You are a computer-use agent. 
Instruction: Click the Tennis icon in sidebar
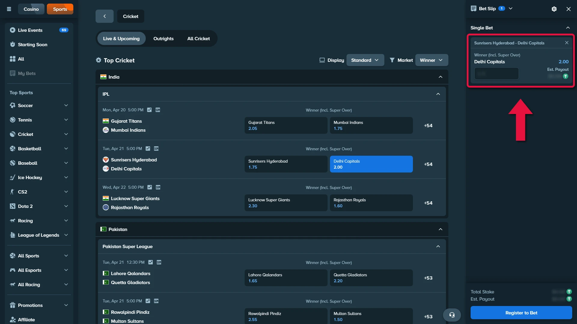(13, 120)
